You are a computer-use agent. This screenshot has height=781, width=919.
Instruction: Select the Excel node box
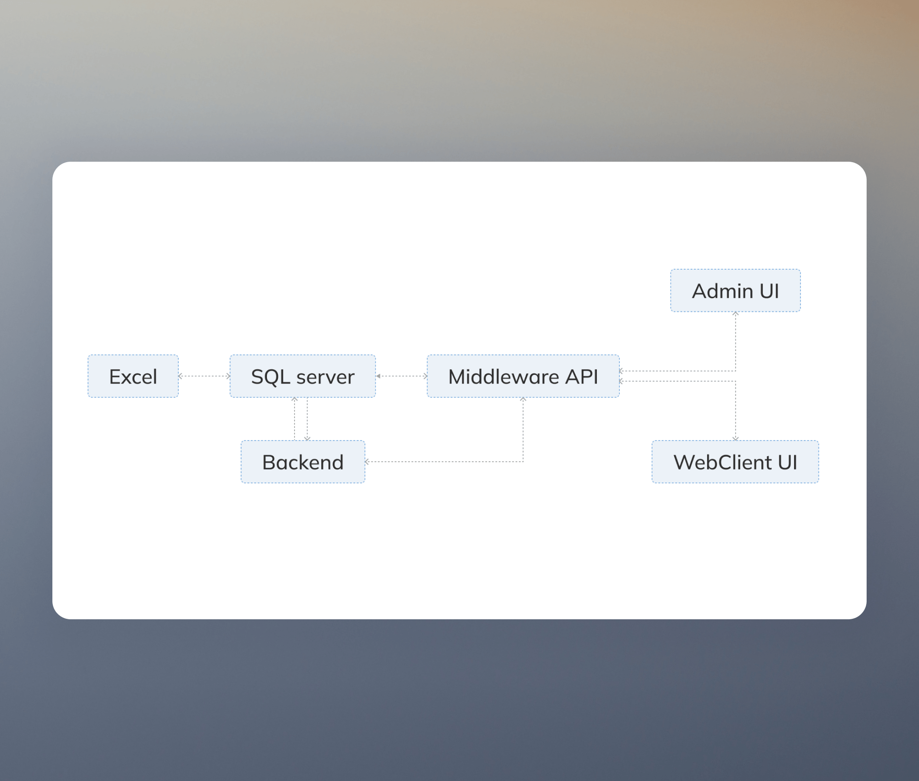(x=133, y=376)
